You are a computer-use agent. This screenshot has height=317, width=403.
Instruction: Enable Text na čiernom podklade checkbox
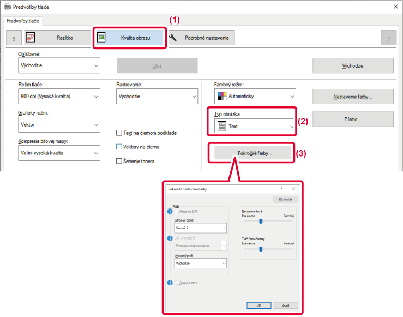click(119, 133)
